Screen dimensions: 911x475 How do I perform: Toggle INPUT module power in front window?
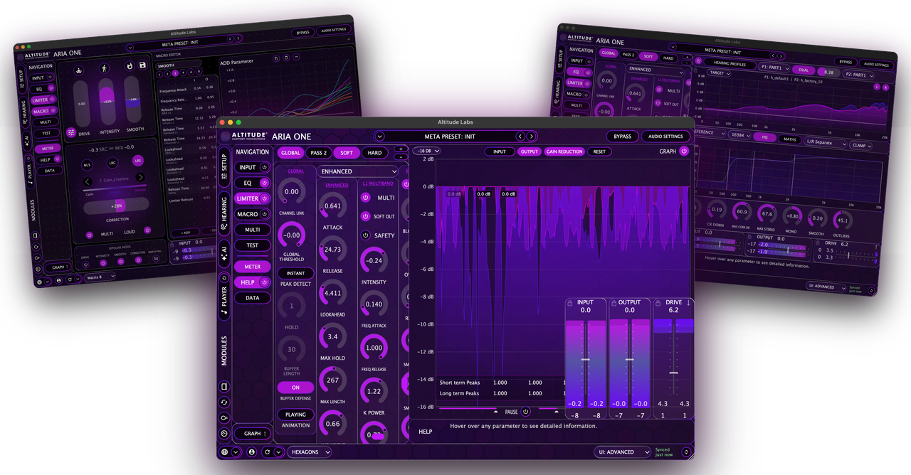[264, 168]
